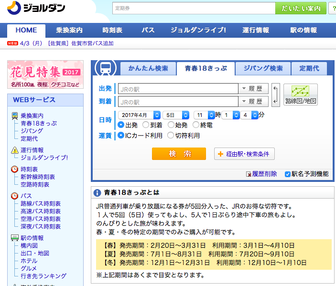The image size is (336, 286).
Task: Select the 終電 radio button
Action: [x=196, y=125]
